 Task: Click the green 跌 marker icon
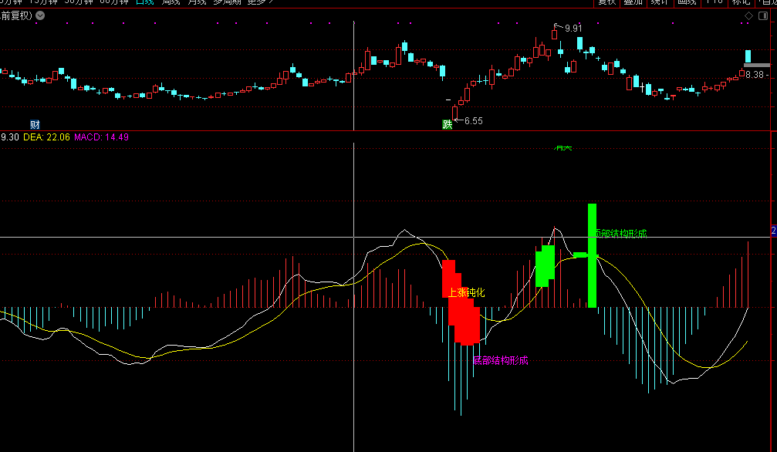[x=447, y=124]
